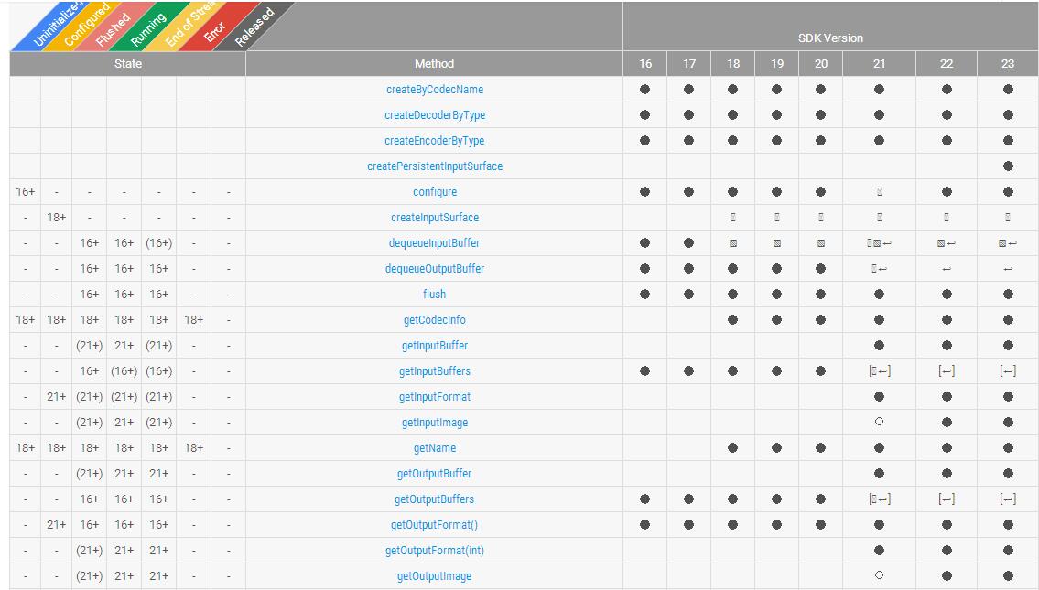Click the 21+ cell in getOutputFormat() row
The image size is (1039, 590).
57,524
